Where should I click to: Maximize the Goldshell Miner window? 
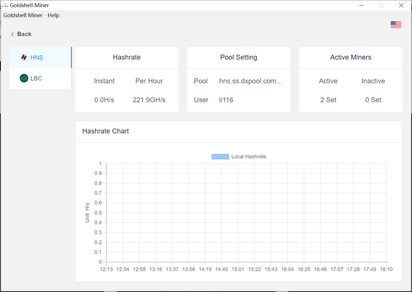[381, 5]
